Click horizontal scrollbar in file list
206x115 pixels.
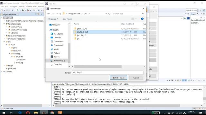pos(98,66)
